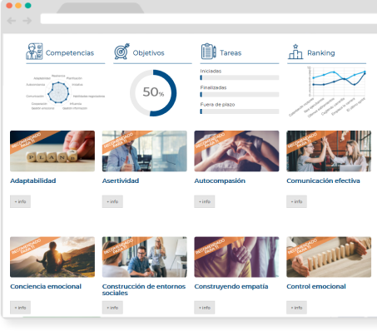This screenshot has height=331, width=377.
Task: Click the Tareas clipboard icon
Action: (208, 52)
